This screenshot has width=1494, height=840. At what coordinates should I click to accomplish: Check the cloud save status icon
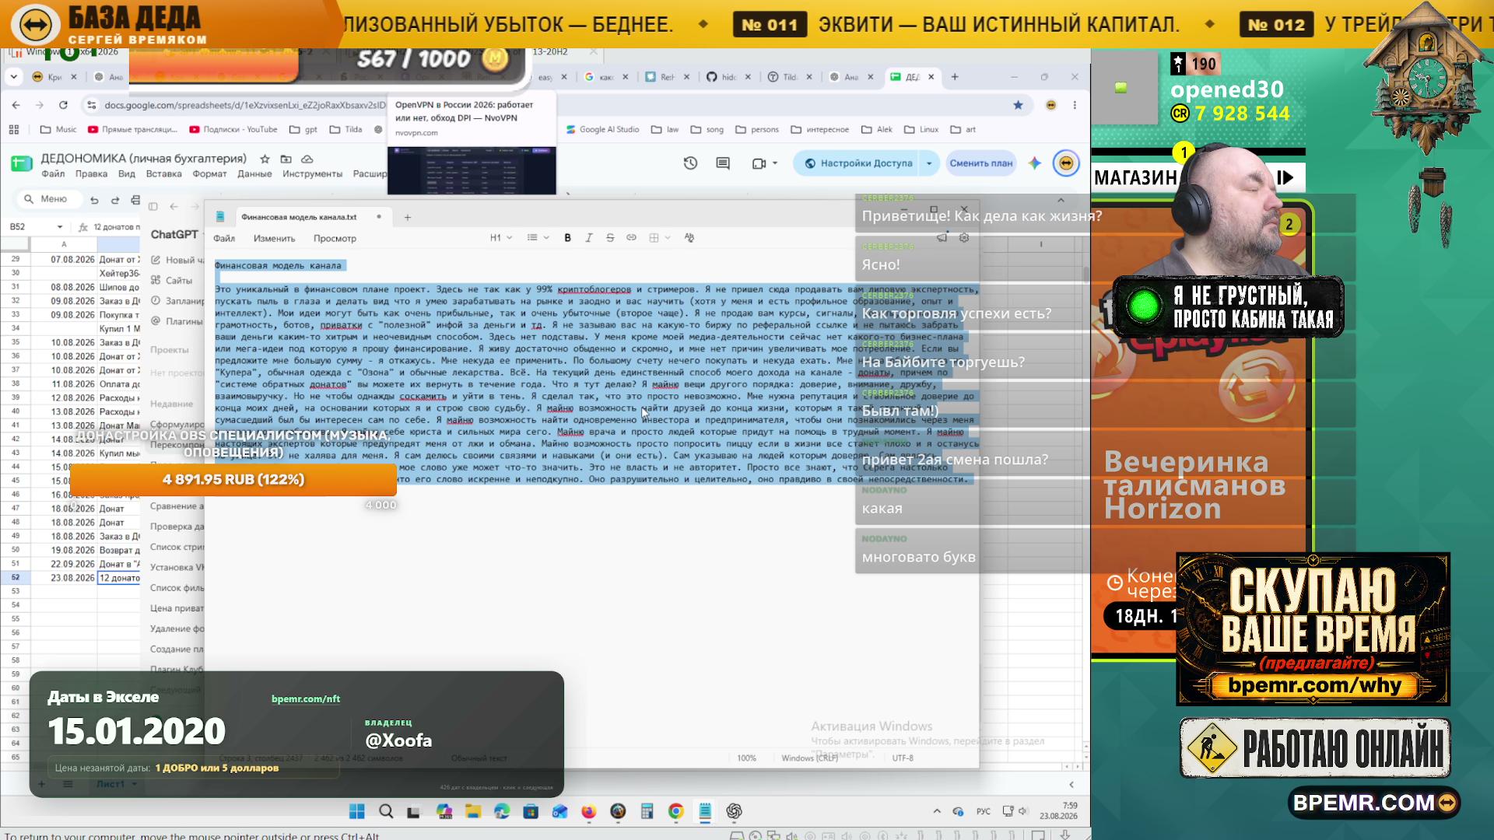coord(307,159)
